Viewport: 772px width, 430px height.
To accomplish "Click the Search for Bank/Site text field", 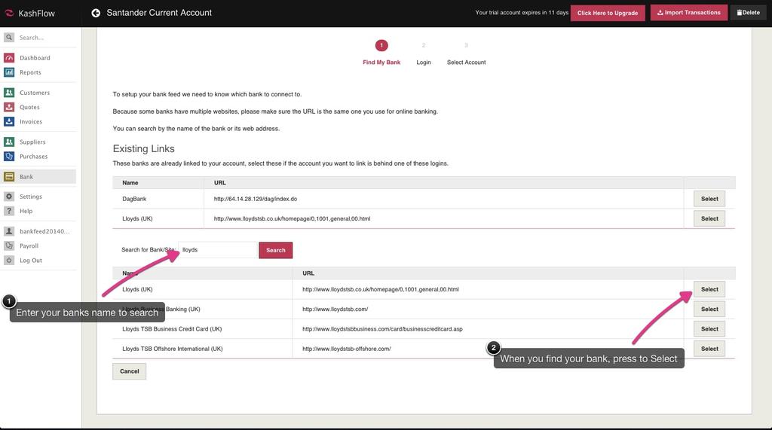I will tap(218, 250).
